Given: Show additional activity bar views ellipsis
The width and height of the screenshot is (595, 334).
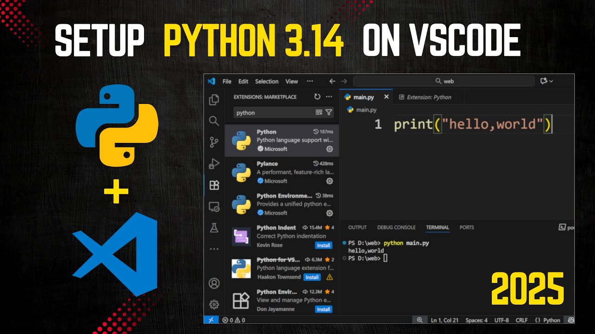Looking at the screenshot, I should 214,249.
